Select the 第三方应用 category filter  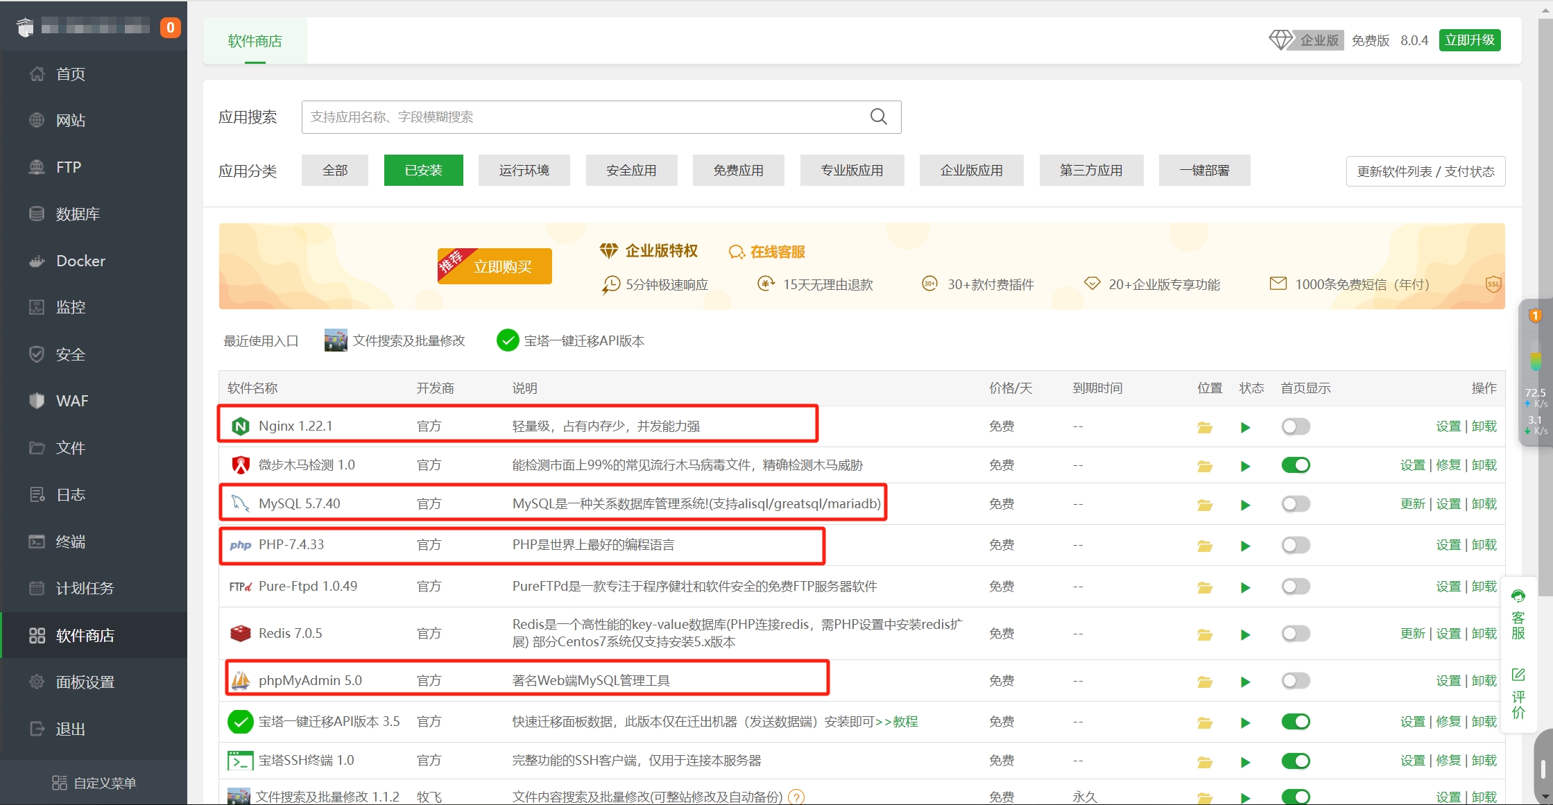1091,170
